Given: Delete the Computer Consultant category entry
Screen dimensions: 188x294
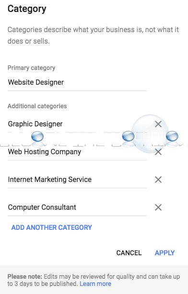Looking at the screenshot, I should pos(158,207).
